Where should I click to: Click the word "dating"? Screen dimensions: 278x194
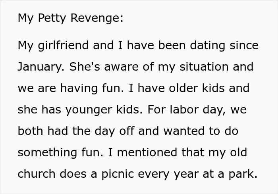208,46
